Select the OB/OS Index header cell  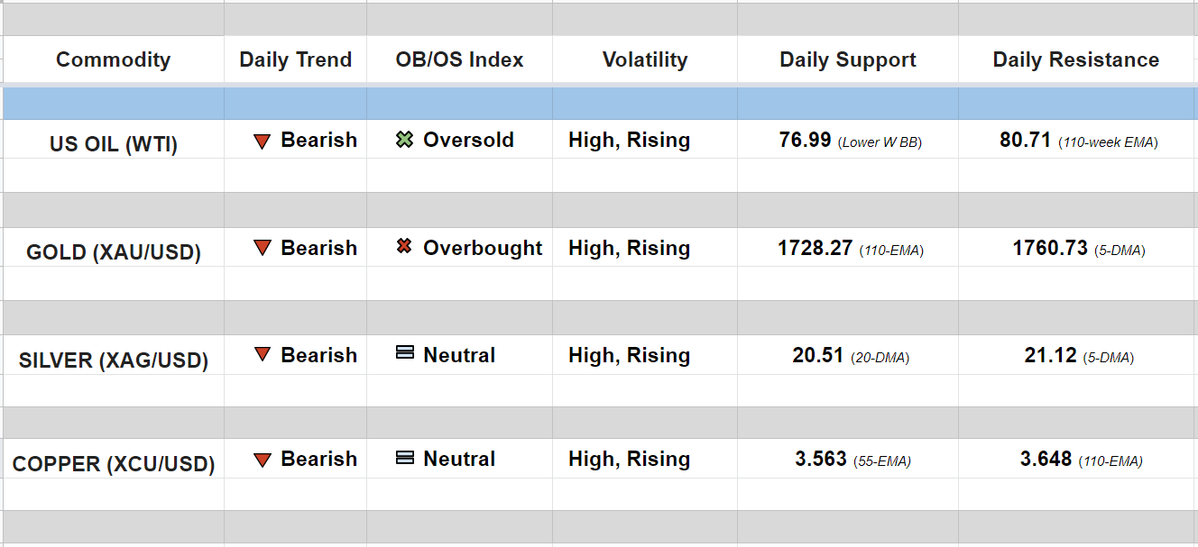(459, 60)
